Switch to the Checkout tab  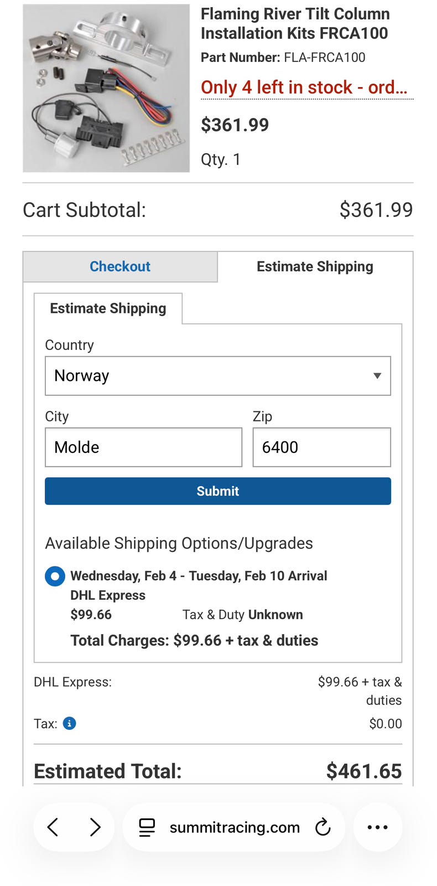coord(120,266)
